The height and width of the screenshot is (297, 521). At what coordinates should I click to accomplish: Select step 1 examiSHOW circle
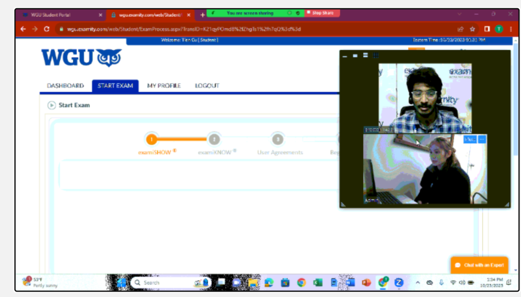151,140
